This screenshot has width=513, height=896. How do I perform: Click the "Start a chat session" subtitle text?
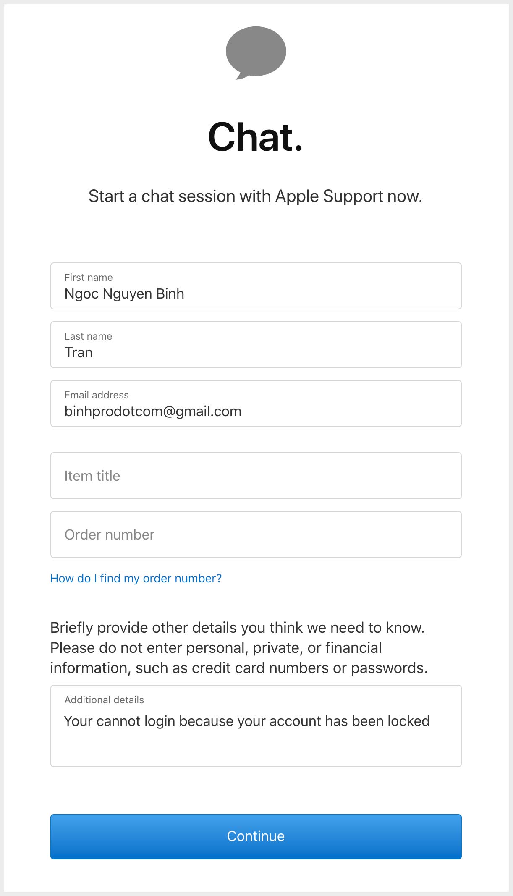pyautogui.click(x=256, y=196)
